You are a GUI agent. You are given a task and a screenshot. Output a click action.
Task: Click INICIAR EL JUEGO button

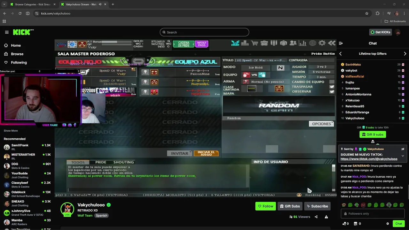pos(206,153)
